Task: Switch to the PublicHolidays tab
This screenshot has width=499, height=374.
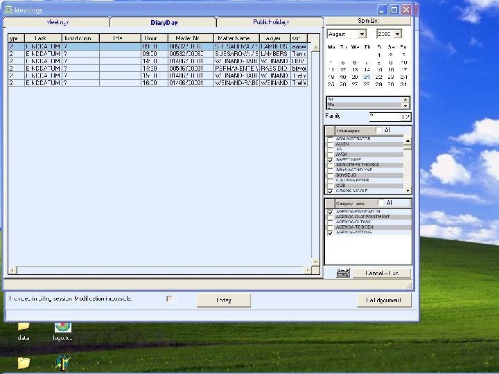Action: click(270, 22)
